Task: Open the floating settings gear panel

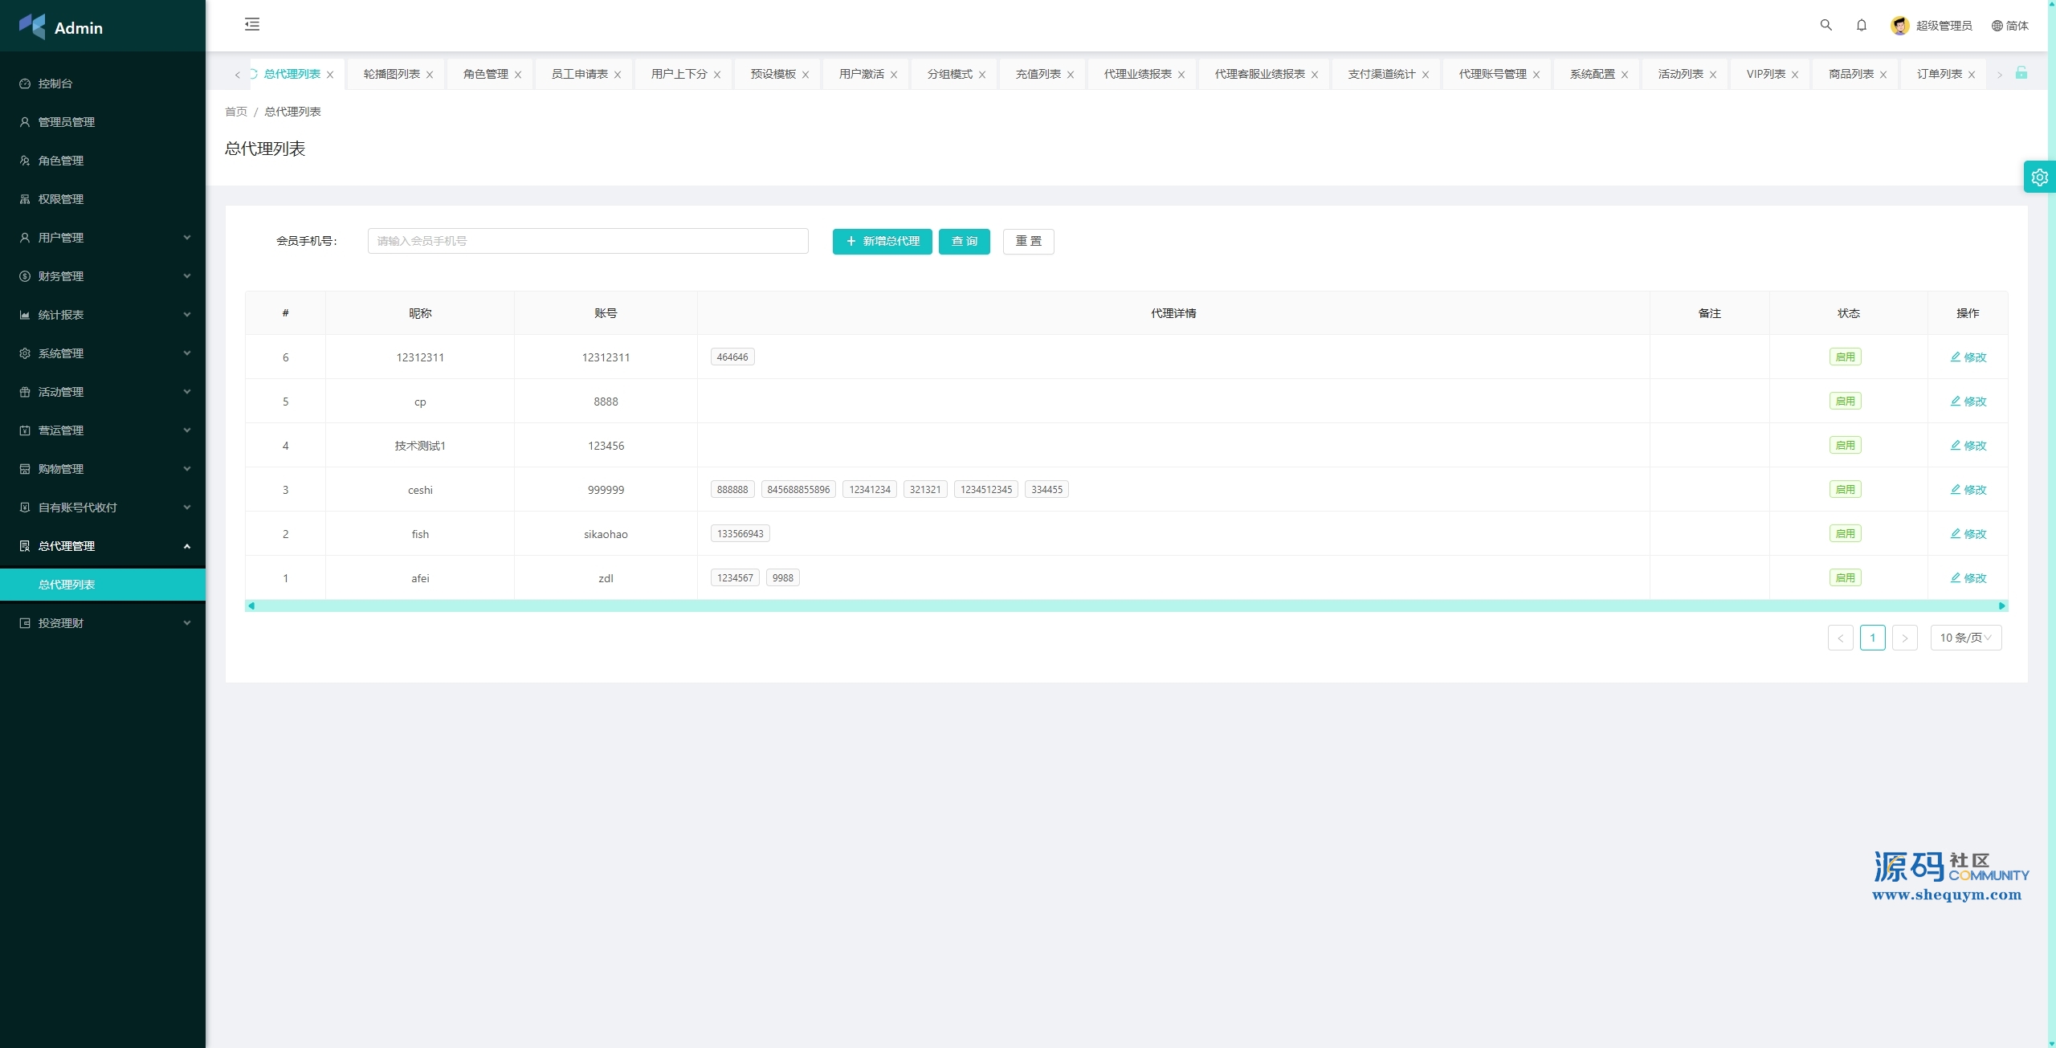Action: click(x=2039, y=177)
